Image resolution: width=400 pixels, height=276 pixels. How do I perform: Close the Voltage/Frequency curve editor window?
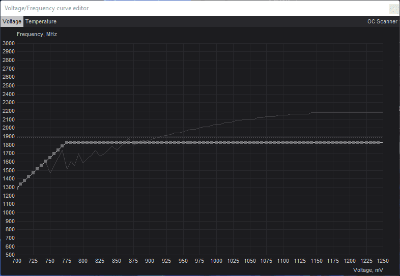(394, 9)
